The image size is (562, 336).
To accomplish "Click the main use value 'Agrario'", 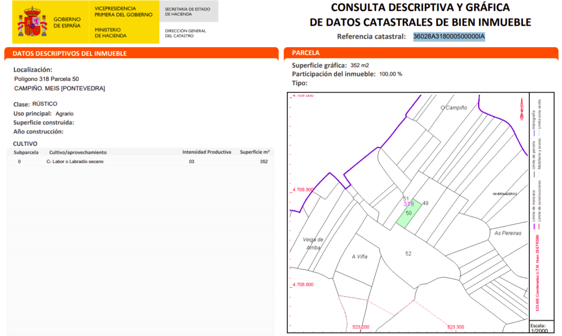I will [x=65, y=114].
